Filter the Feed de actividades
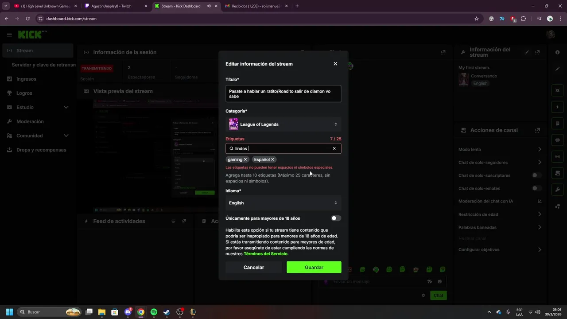 coord(173,221)
